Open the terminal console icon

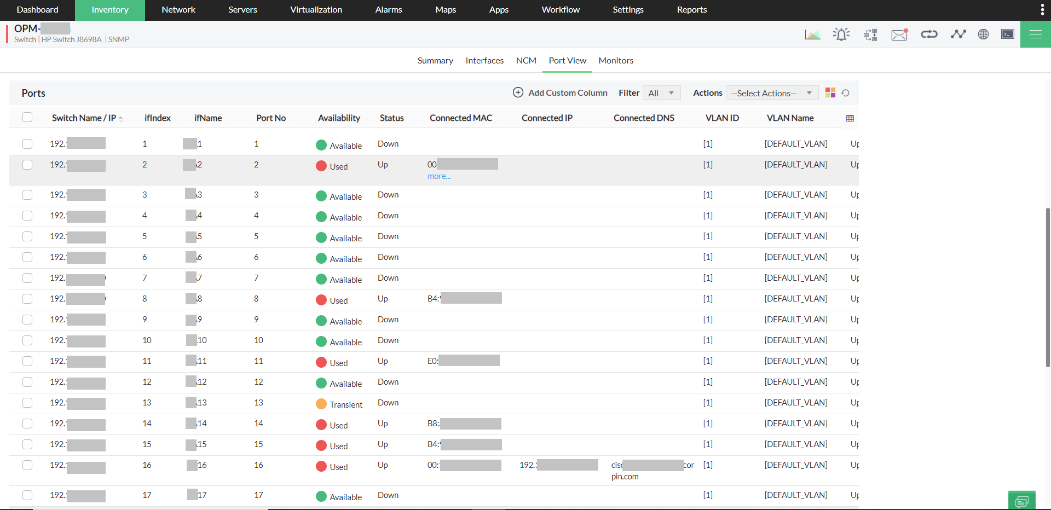(1007, 34)
